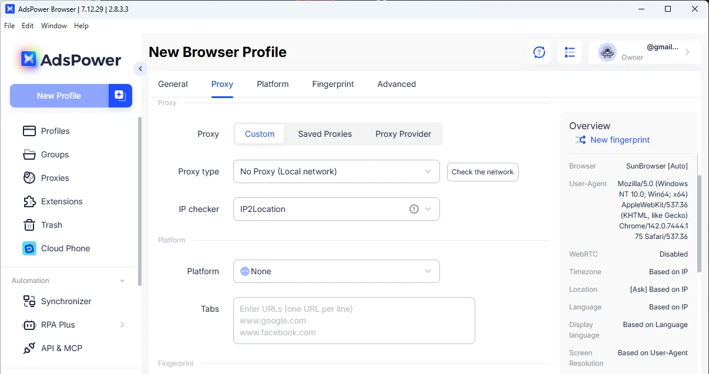
Task: Select Saved Proxies option
Action: click(325, 134)
